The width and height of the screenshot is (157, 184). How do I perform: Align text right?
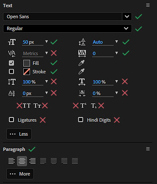click(33, 161)
